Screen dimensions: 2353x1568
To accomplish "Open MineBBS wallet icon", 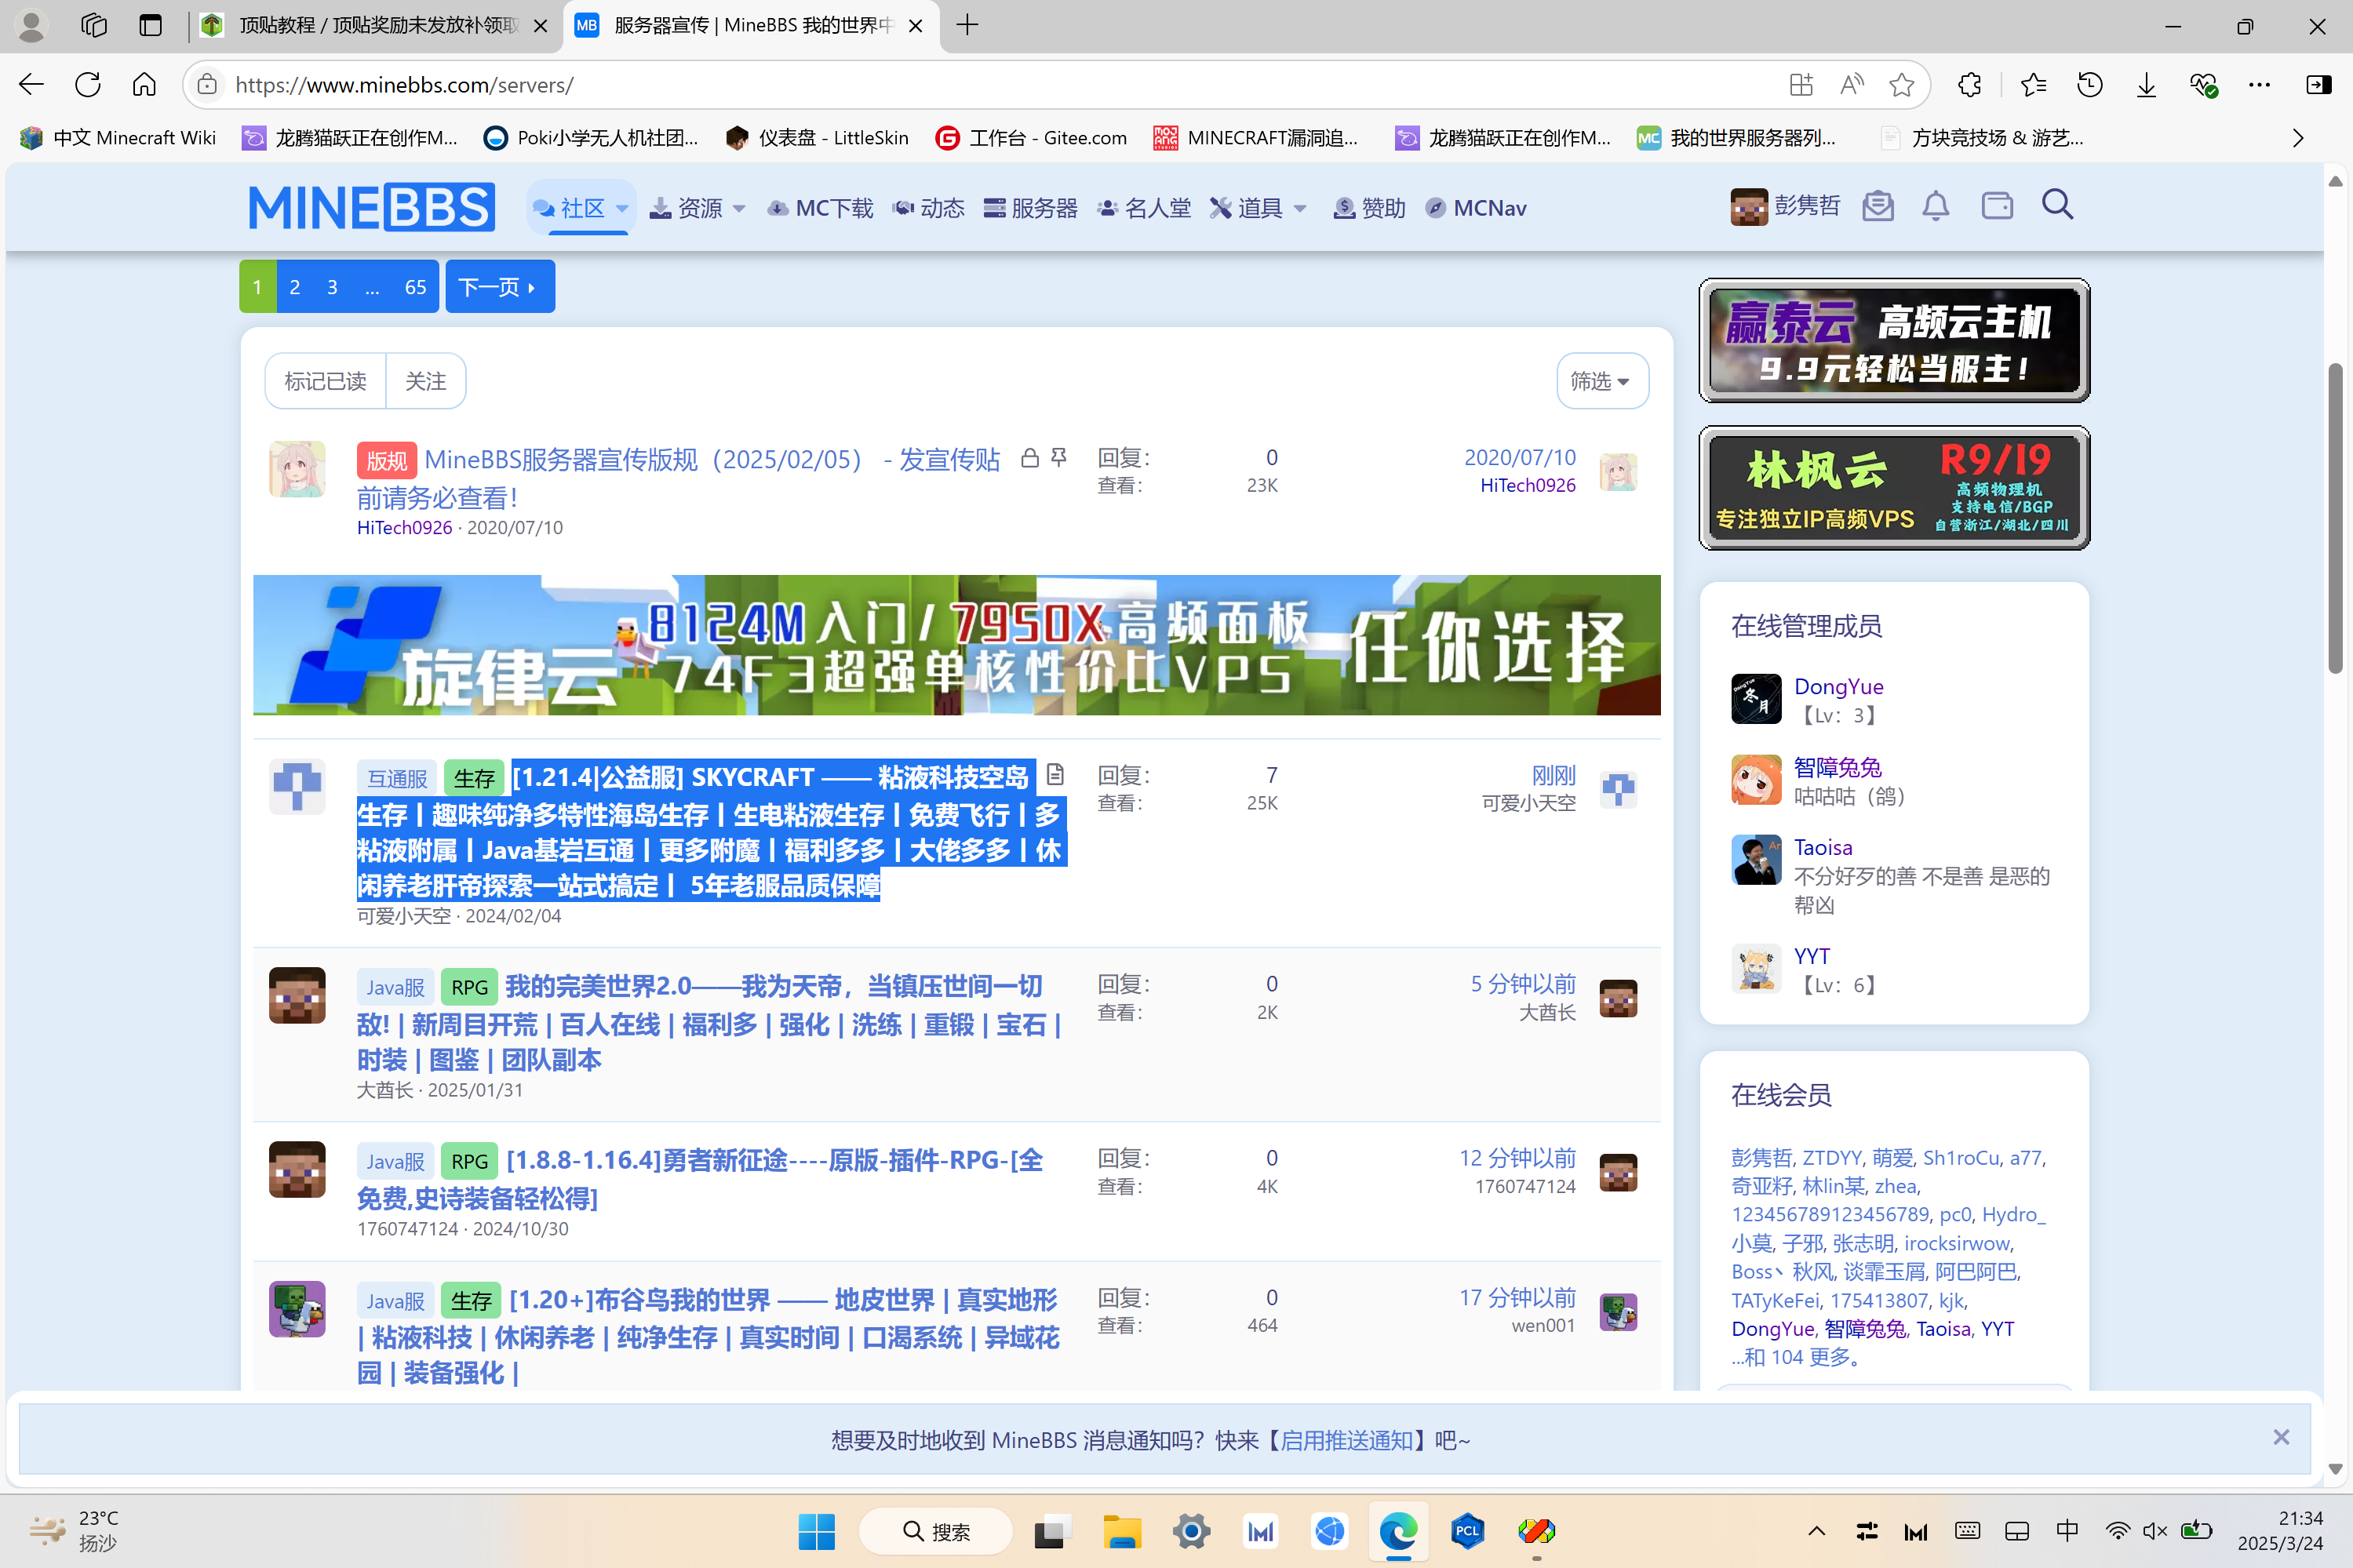I will [1997, 206].
